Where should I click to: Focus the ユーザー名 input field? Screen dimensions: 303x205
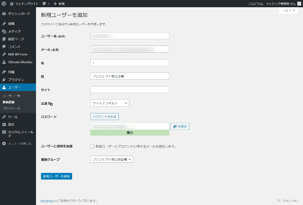click(130, 36)
